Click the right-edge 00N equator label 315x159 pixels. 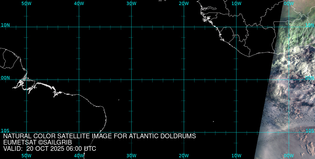tap(310, 78)
